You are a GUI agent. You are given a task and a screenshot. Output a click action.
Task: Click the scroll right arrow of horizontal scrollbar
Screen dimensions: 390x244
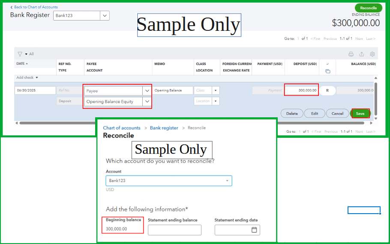pos(371,123)
